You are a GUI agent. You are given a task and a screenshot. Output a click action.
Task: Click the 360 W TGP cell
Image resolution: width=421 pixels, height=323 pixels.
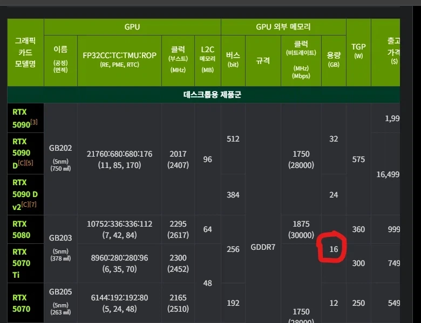tap(358, 229)
